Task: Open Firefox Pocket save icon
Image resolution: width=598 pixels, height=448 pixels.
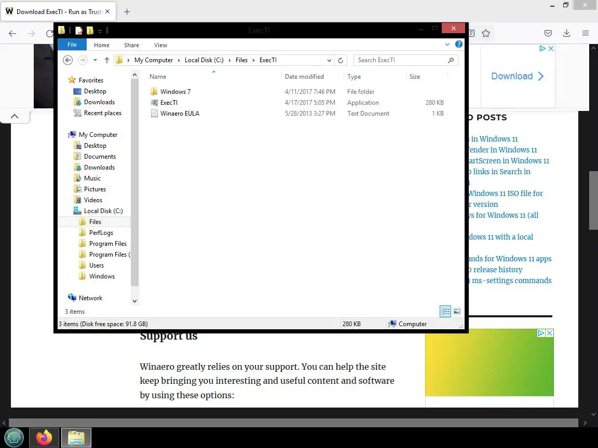Action: click(x=548, y=34)
